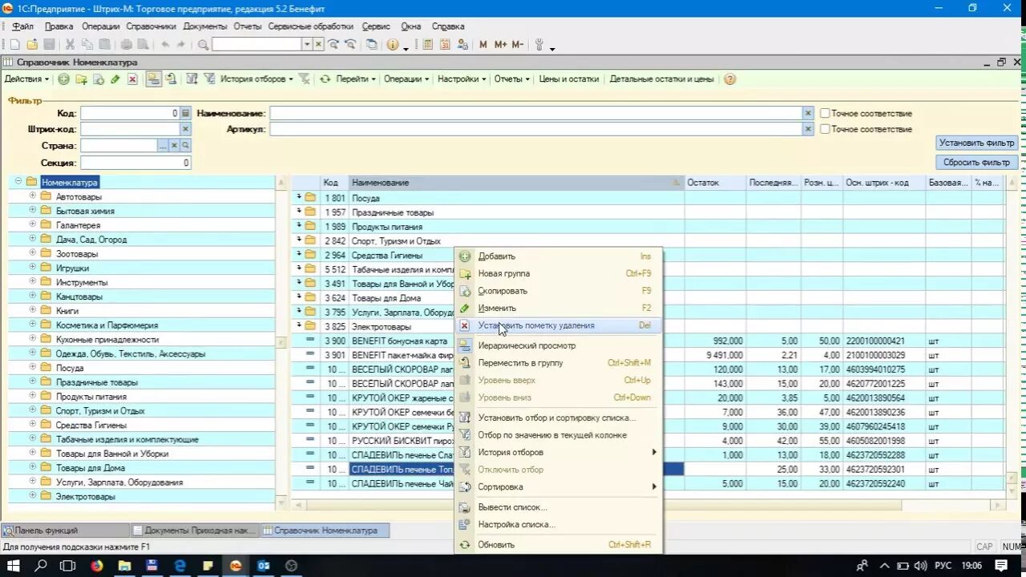Click the Установить фильтр button
The height and width of the screenshot is (577, 1026).
pos(976,143)
